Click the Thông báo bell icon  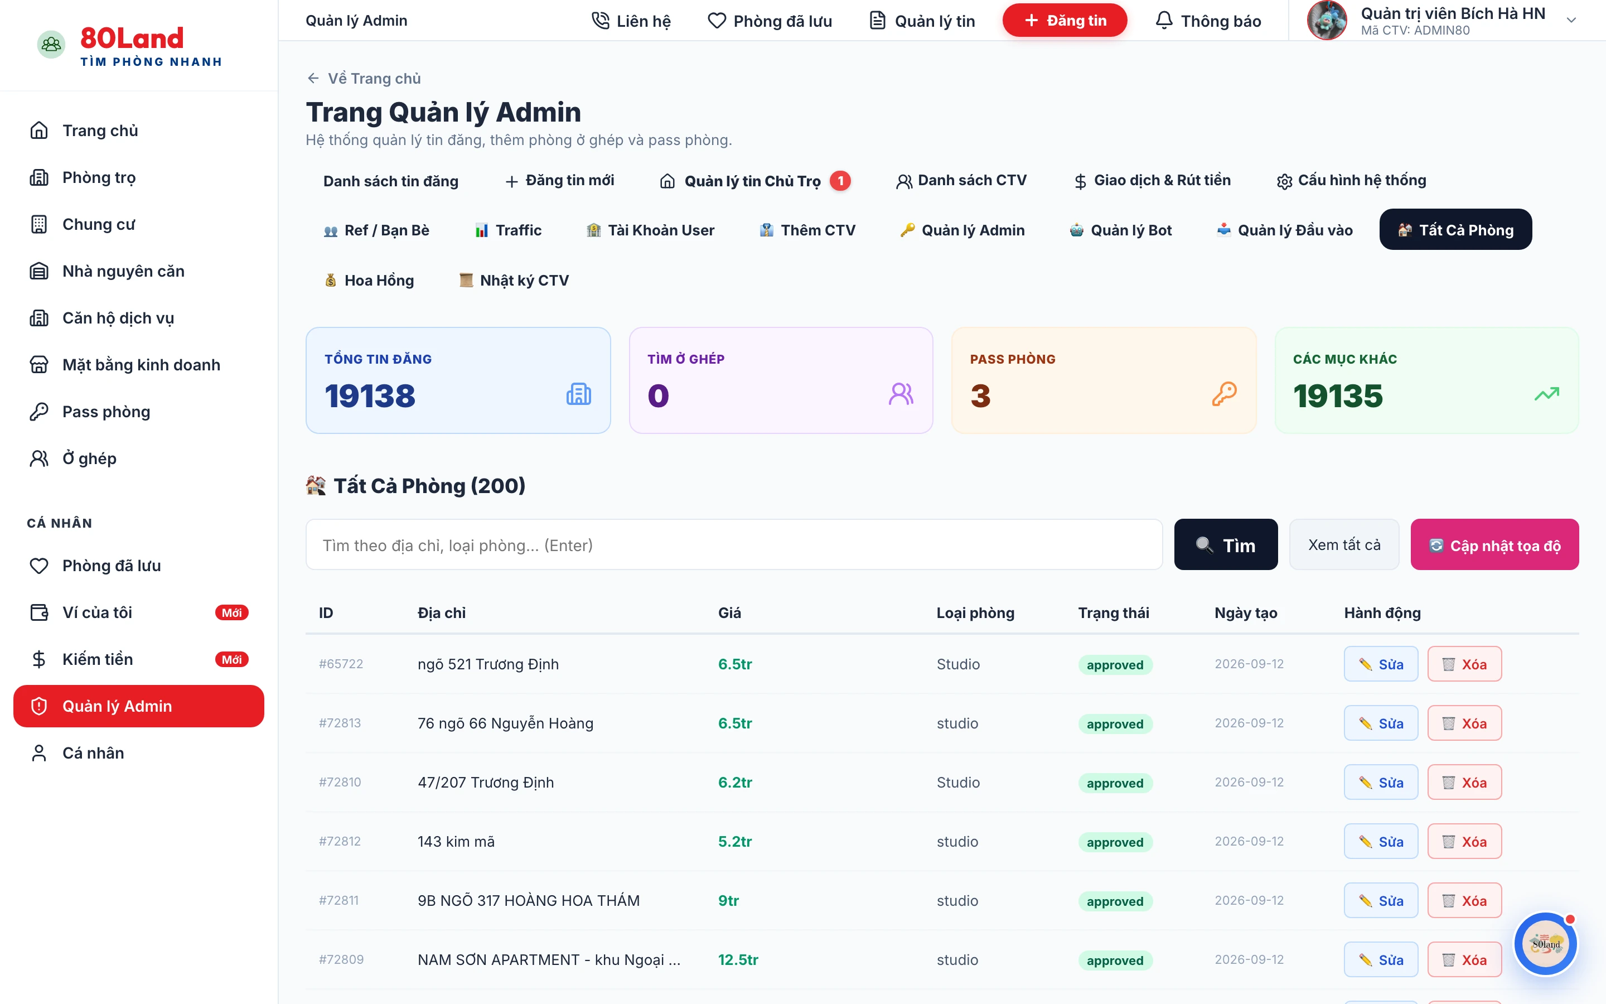(x=1164, y=21)
